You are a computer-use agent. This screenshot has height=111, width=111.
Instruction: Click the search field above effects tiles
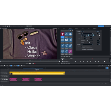click(65, 31)
